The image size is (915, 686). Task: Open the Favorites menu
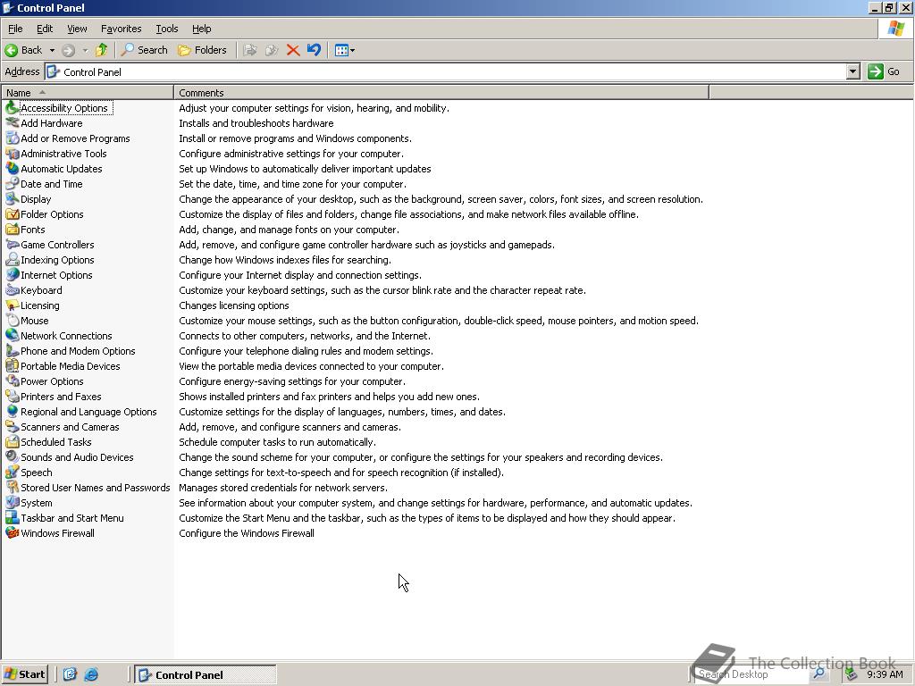click(x=121, y=29)
